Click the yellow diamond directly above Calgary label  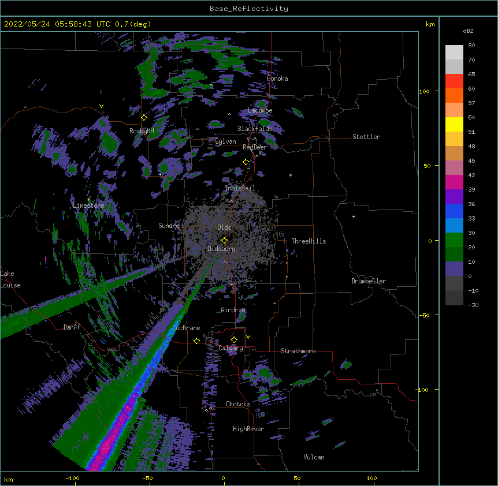[234, 340]
